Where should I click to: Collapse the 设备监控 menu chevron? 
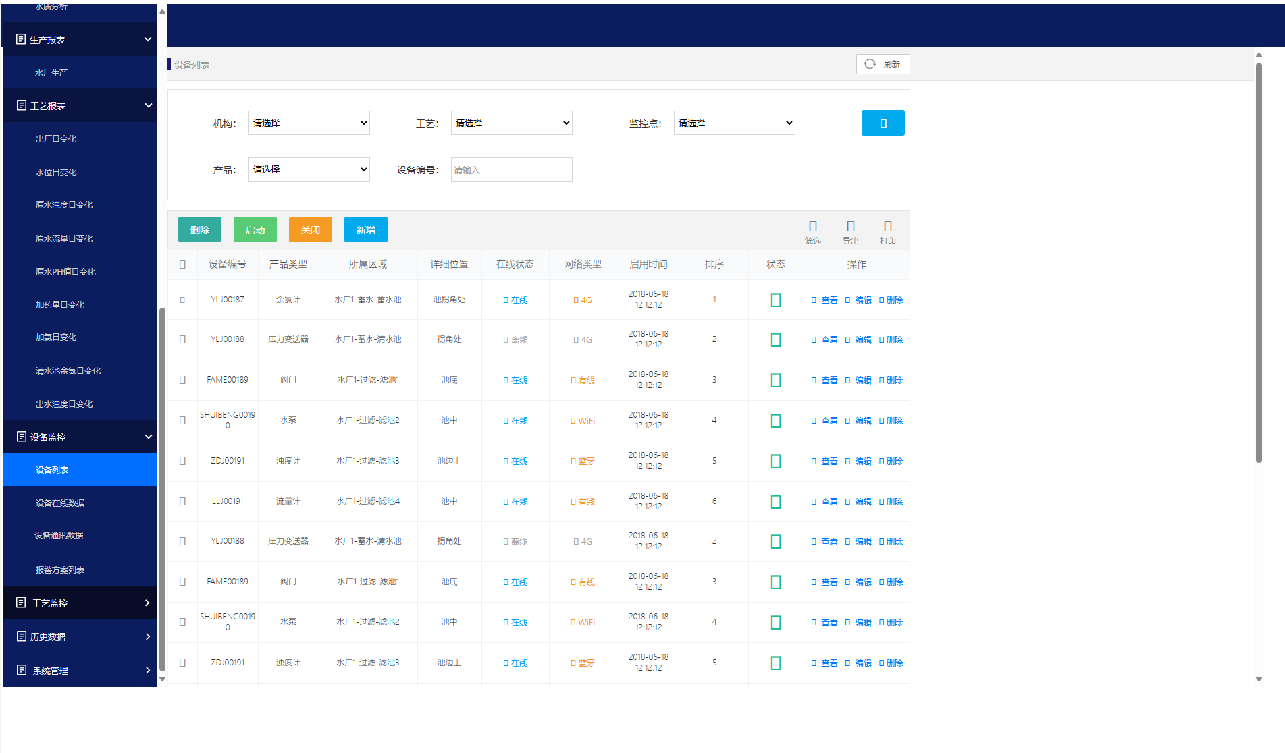tap(148, 437)
